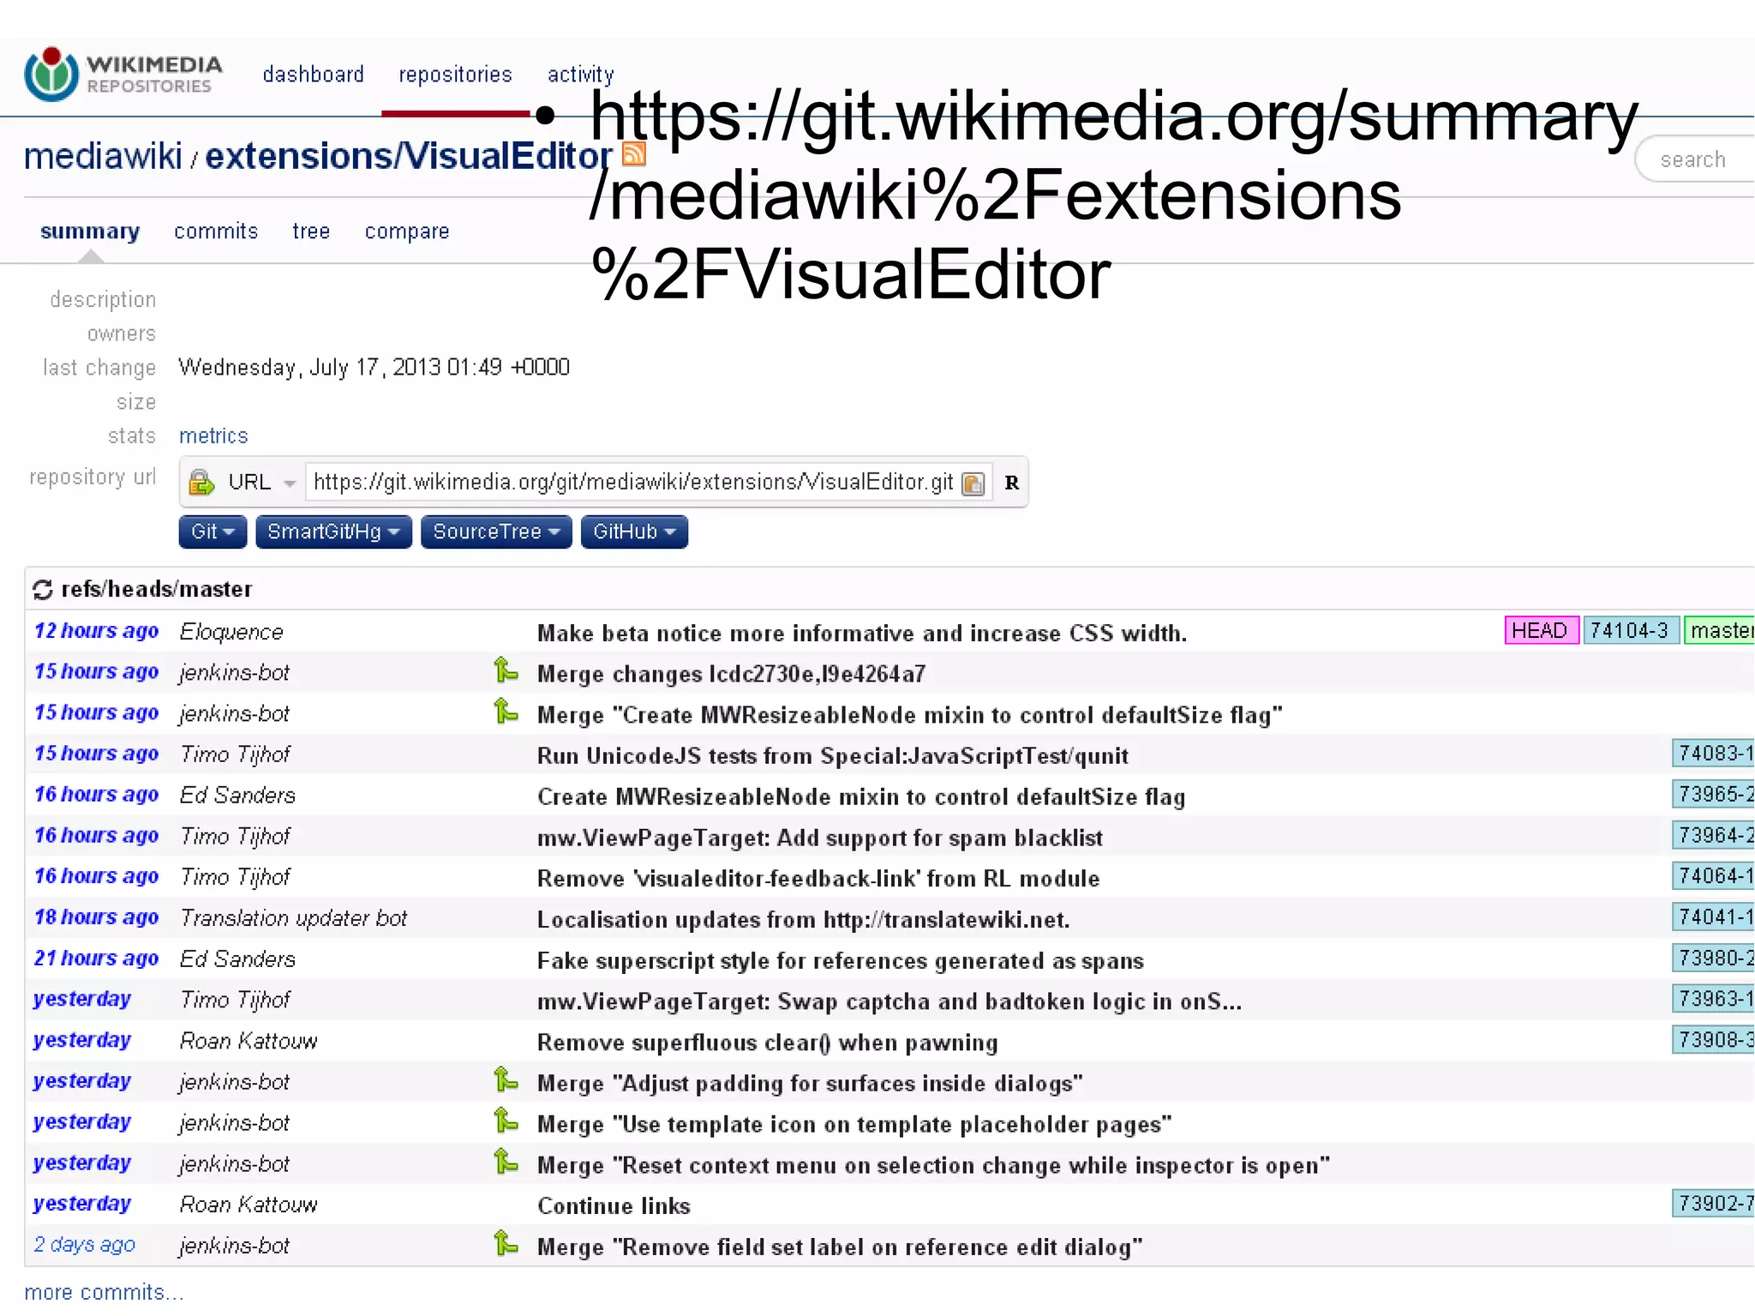
Task: Click merge icon for 'Create MWResizeableNode mixin' merge
Action: [506, 712]
